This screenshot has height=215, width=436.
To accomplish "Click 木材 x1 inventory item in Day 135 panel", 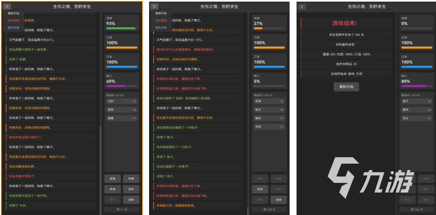I will click(x=269, y=127).
